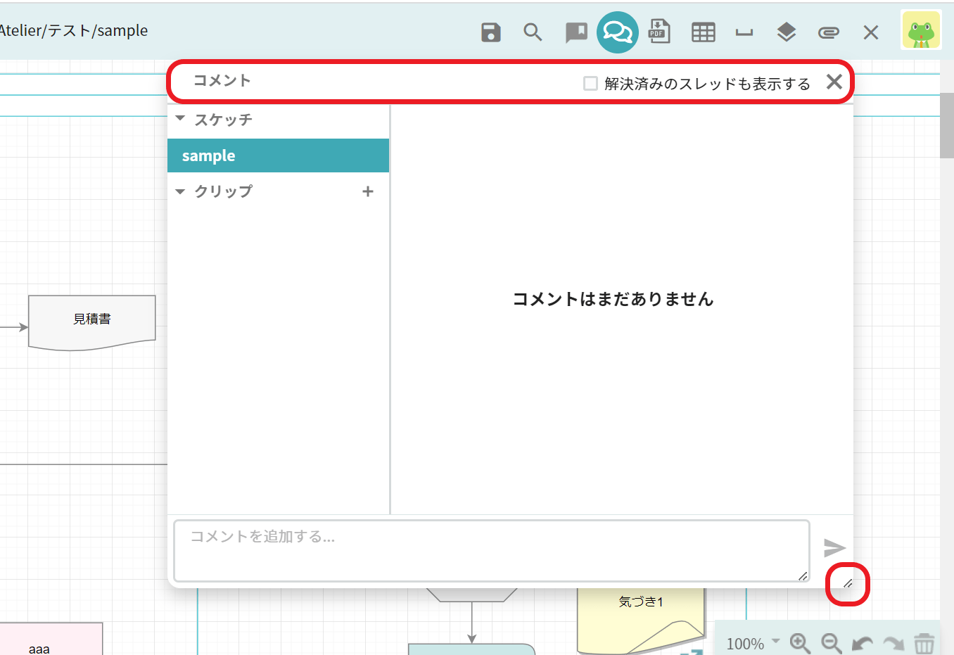The image size is (954, 655).
Task: Add a new clip with the plus button
Action: pos(367,191)
